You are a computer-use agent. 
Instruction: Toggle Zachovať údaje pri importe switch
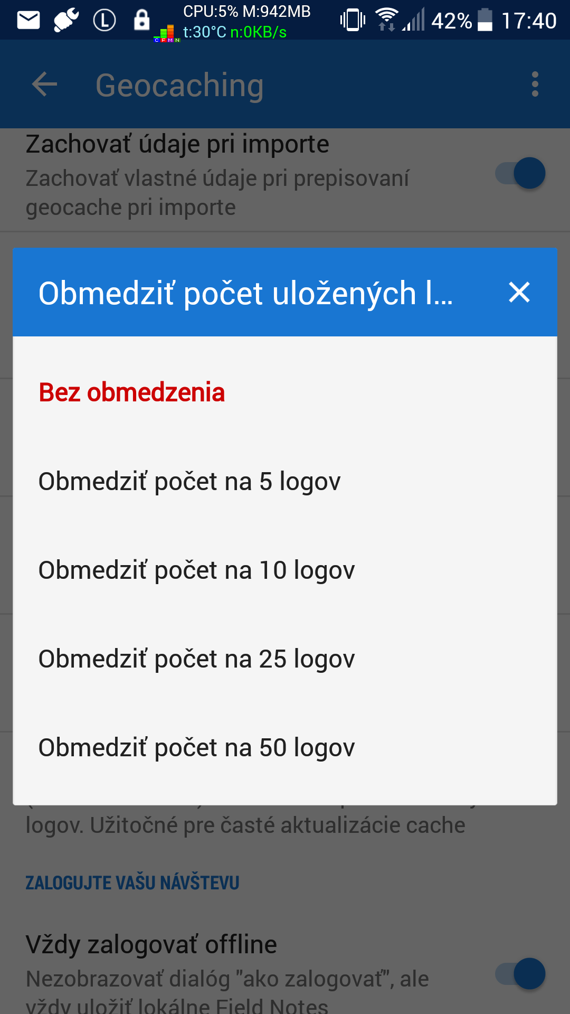coord(520,173)
